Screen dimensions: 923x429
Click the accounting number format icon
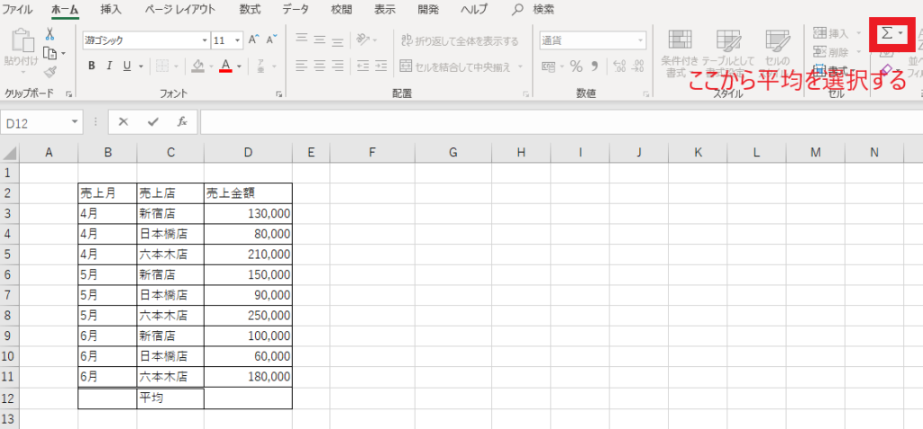point(549,66)
